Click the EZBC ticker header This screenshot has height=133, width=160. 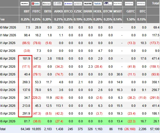click(78, 11)
